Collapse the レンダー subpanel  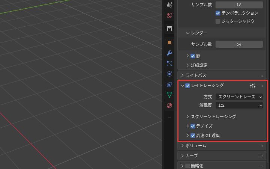click(x=187, y=33)
